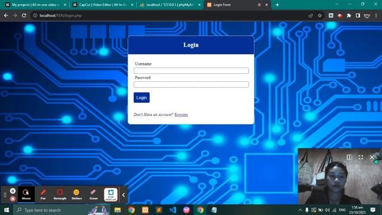Go forward in browser history

click(x=15, y=16)
